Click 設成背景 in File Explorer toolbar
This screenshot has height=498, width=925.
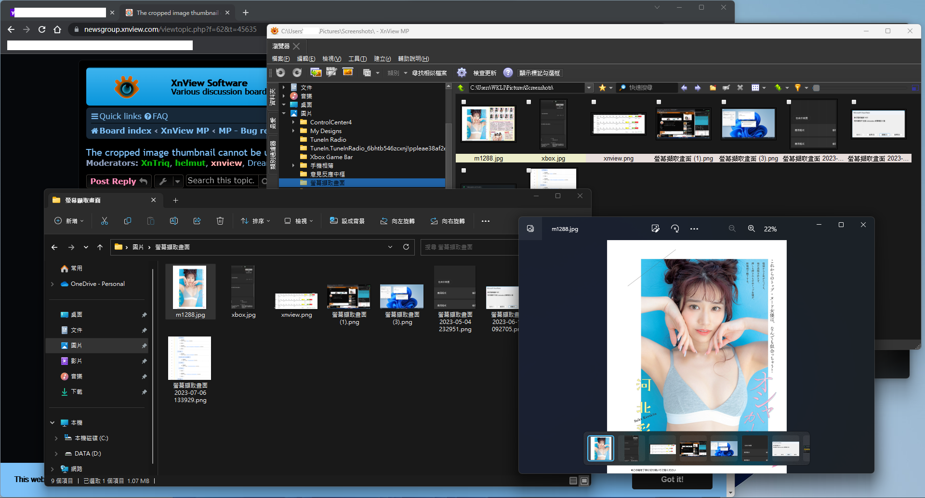[x=347, y=221]
